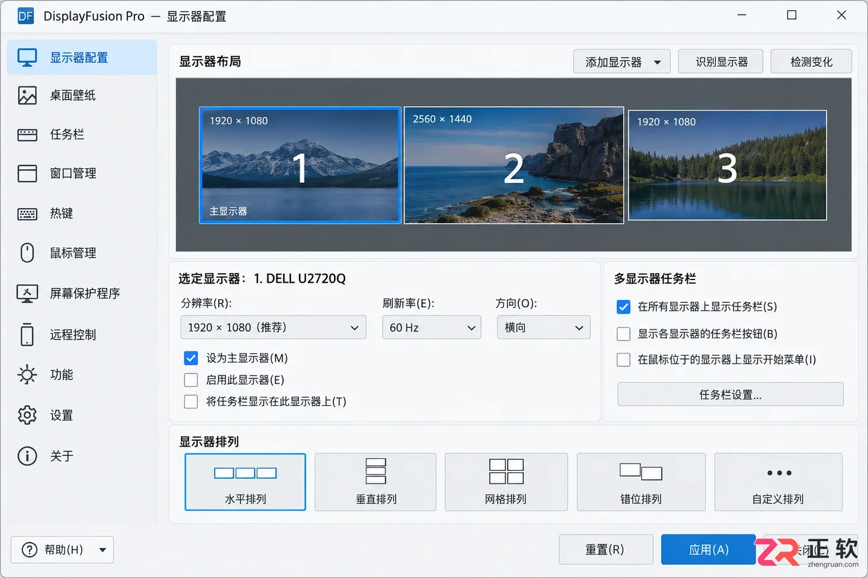The image size is (868, 578).
Task: Expand the 添加显示器 dropdown button
Action: [x=622, y=61]
